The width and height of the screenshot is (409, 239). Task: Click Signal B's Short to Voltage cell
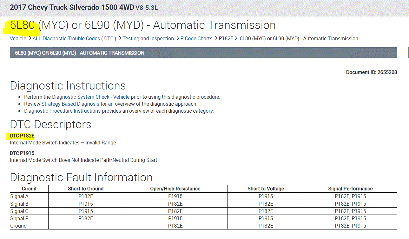(x=266, y=204)
